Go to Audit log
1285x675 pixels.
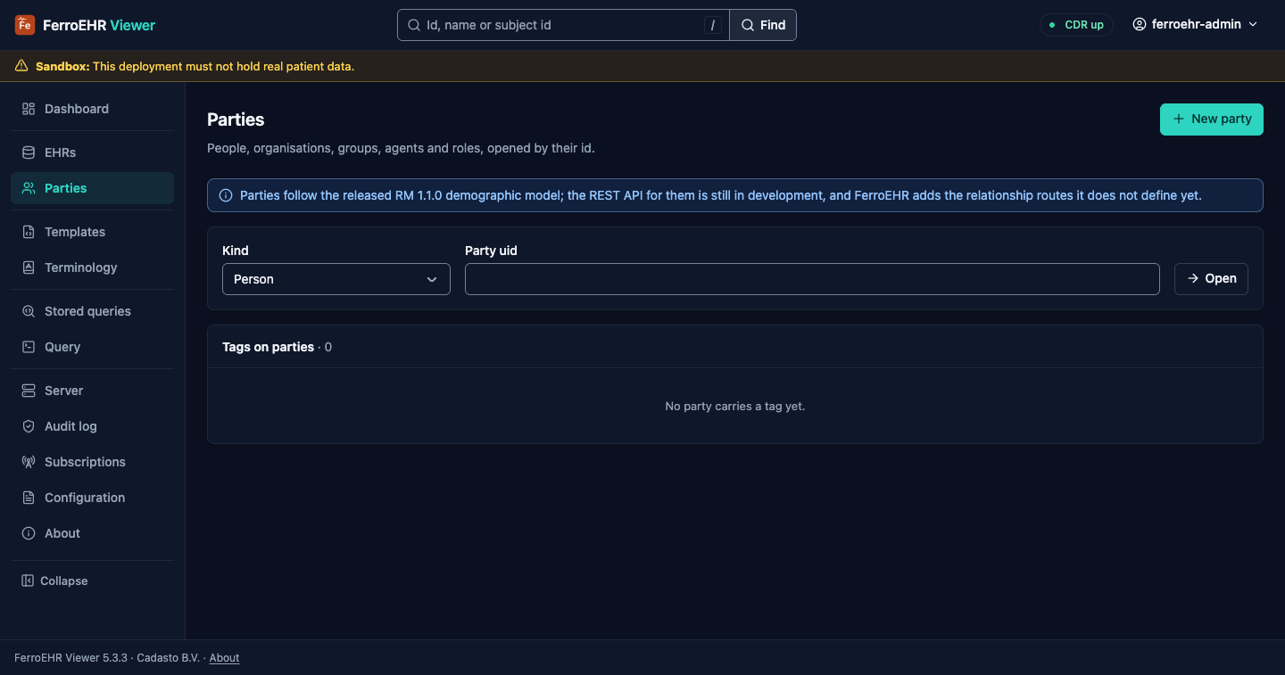click(92, 426)
